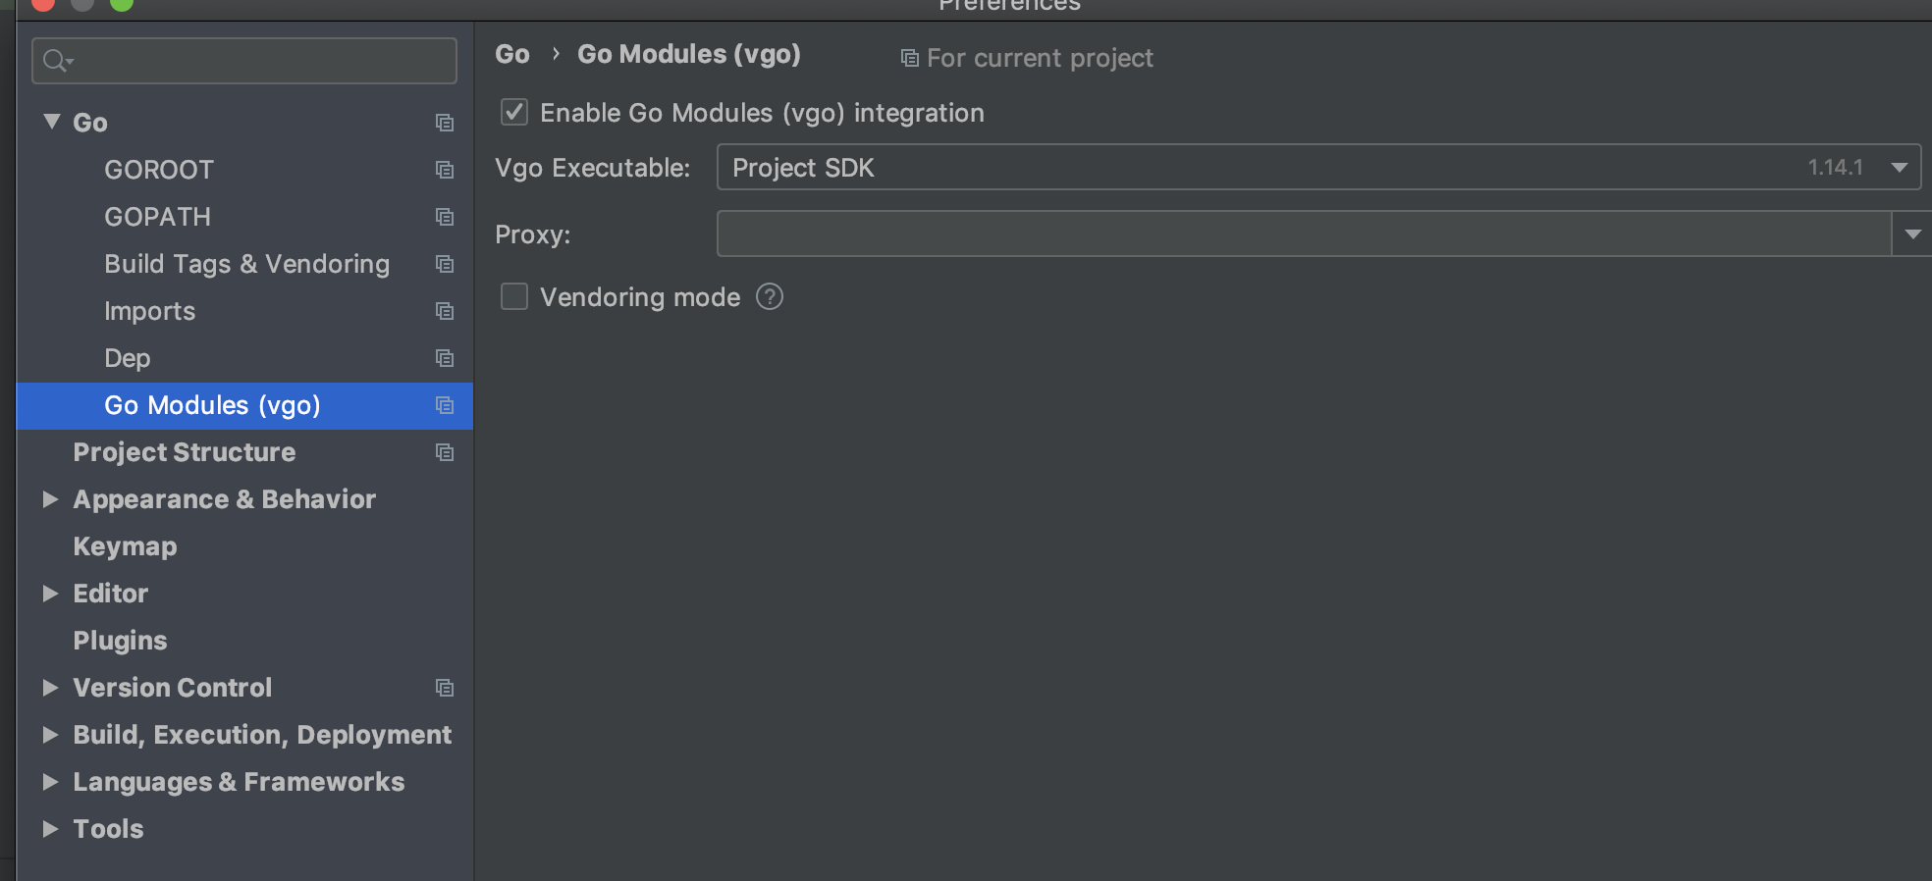
Task: Click the copy-settings icon beside Go Modules (vgo)
Action: point(445,405)
